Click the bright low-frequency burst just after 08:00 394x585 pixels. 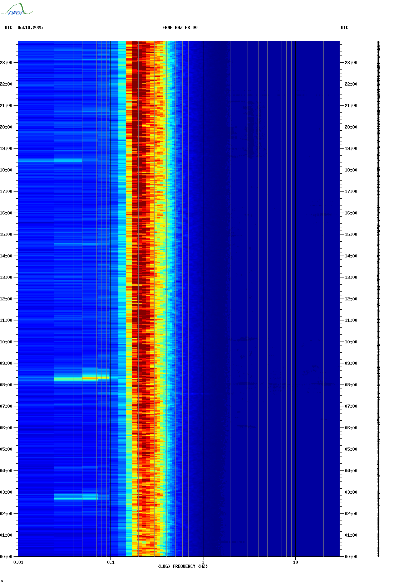(82, 378)
